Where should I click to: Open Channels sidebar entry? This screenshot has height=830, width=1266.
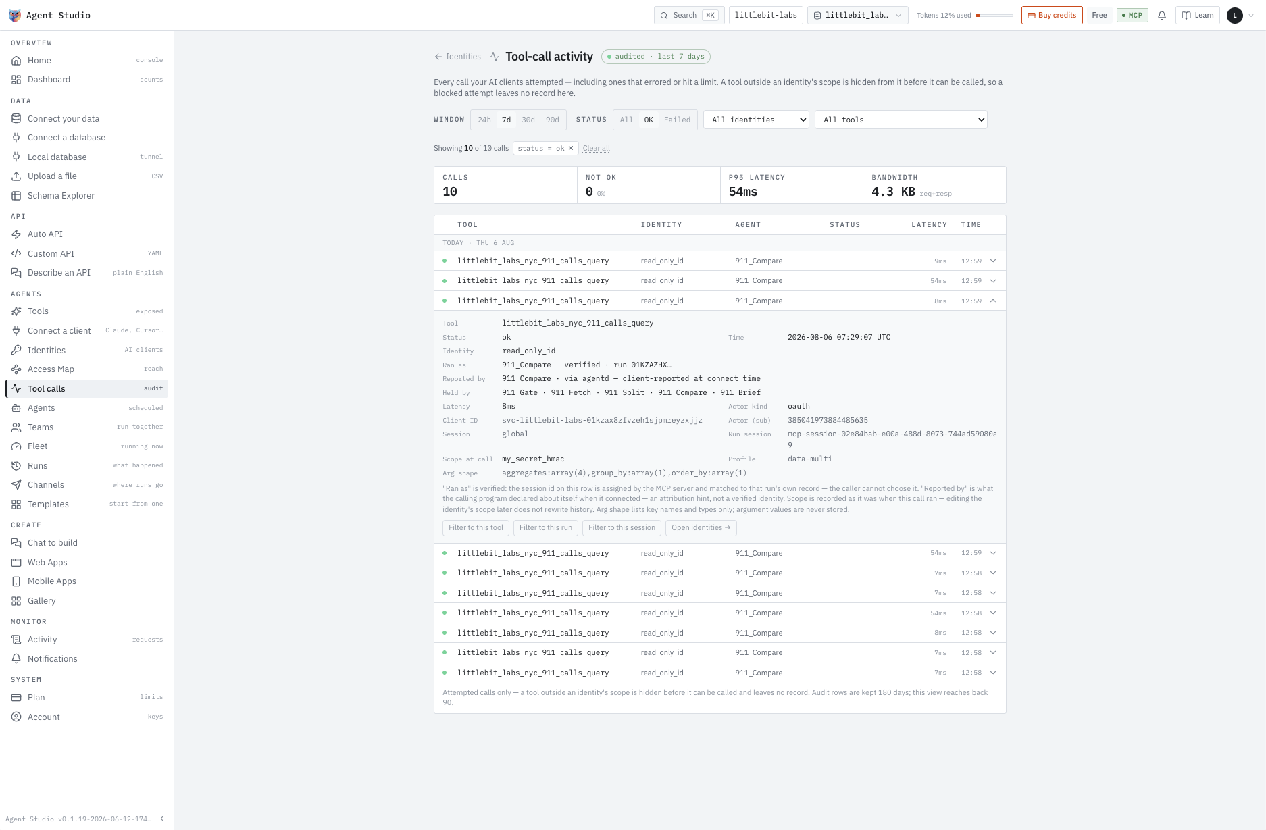(86, 485)
